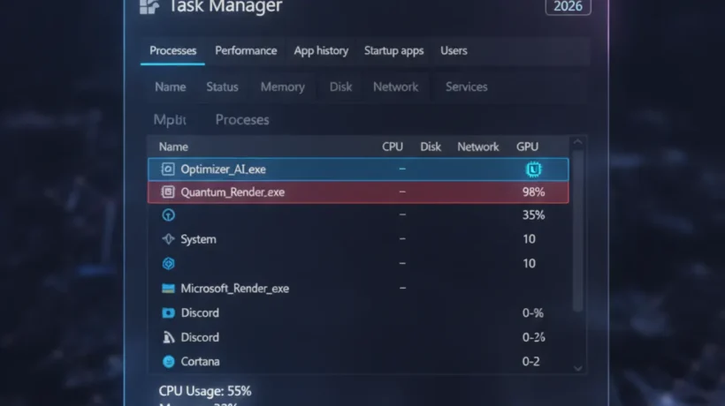Open the Users tab
The width and height of the screenshot is (725, 406).
pyautogui.click(x=454, y=51)
